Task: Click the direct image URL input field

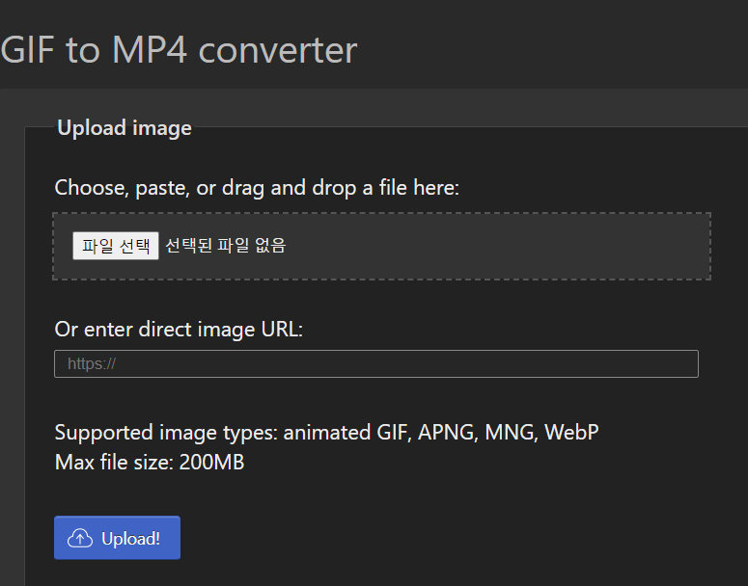Action: click(x=376, y=364)
